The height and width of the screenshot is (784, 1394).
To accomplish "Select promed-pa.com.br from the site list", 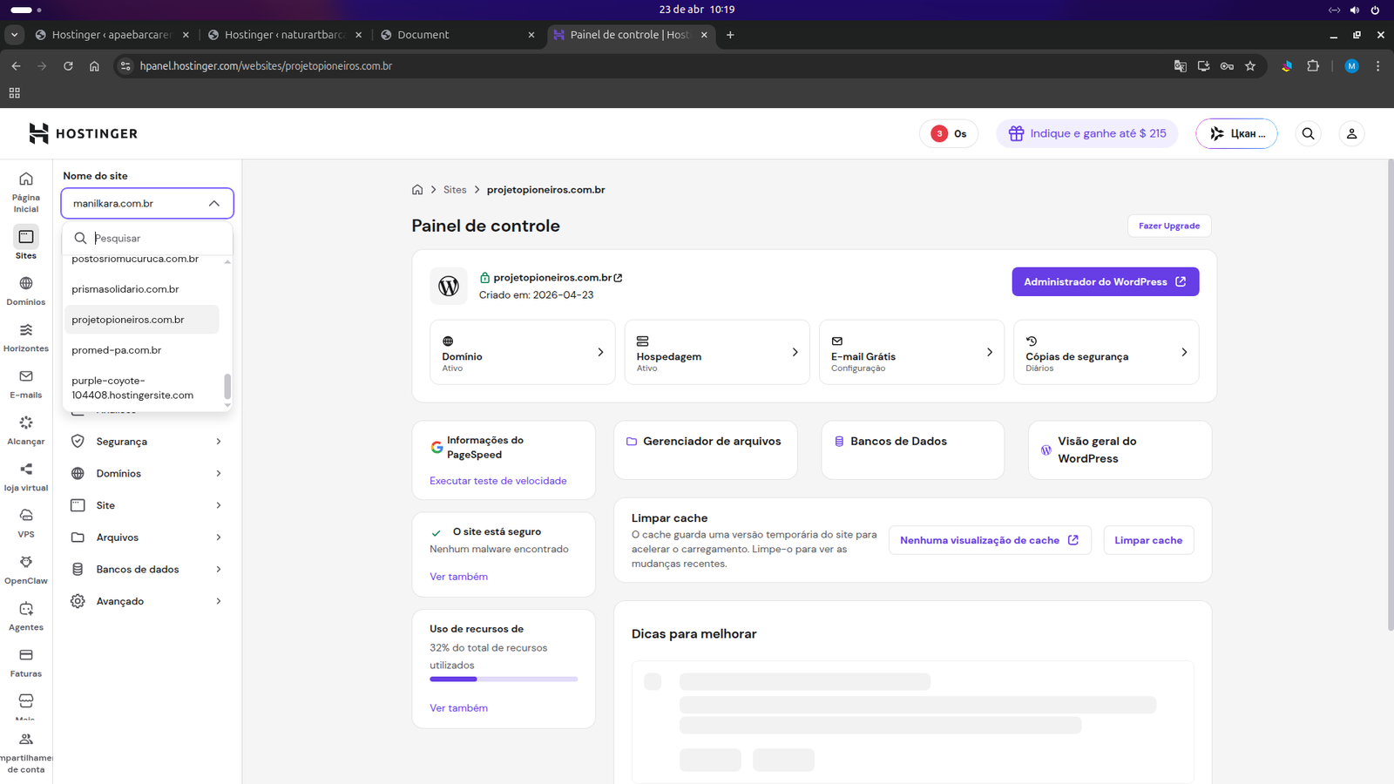I will pyautogui.click(x=117, y=350).
